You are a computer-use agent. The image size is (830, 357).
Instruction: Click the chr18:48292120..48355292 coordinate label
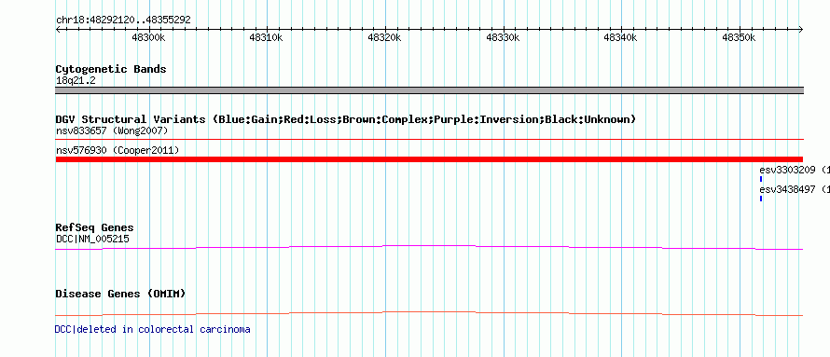[x=123, y=21]
